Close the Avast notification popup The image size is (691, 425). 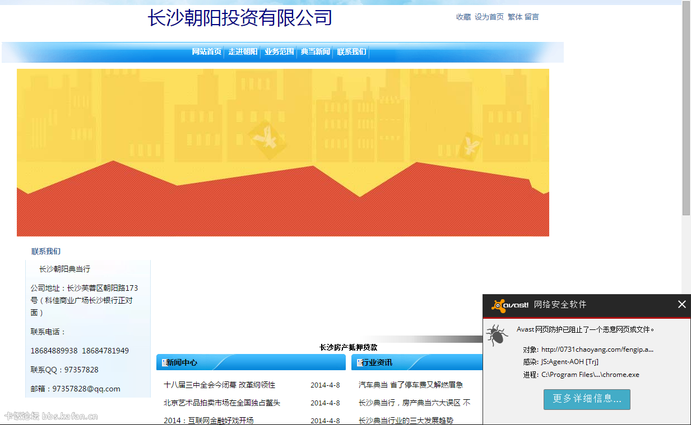point(681,304)
